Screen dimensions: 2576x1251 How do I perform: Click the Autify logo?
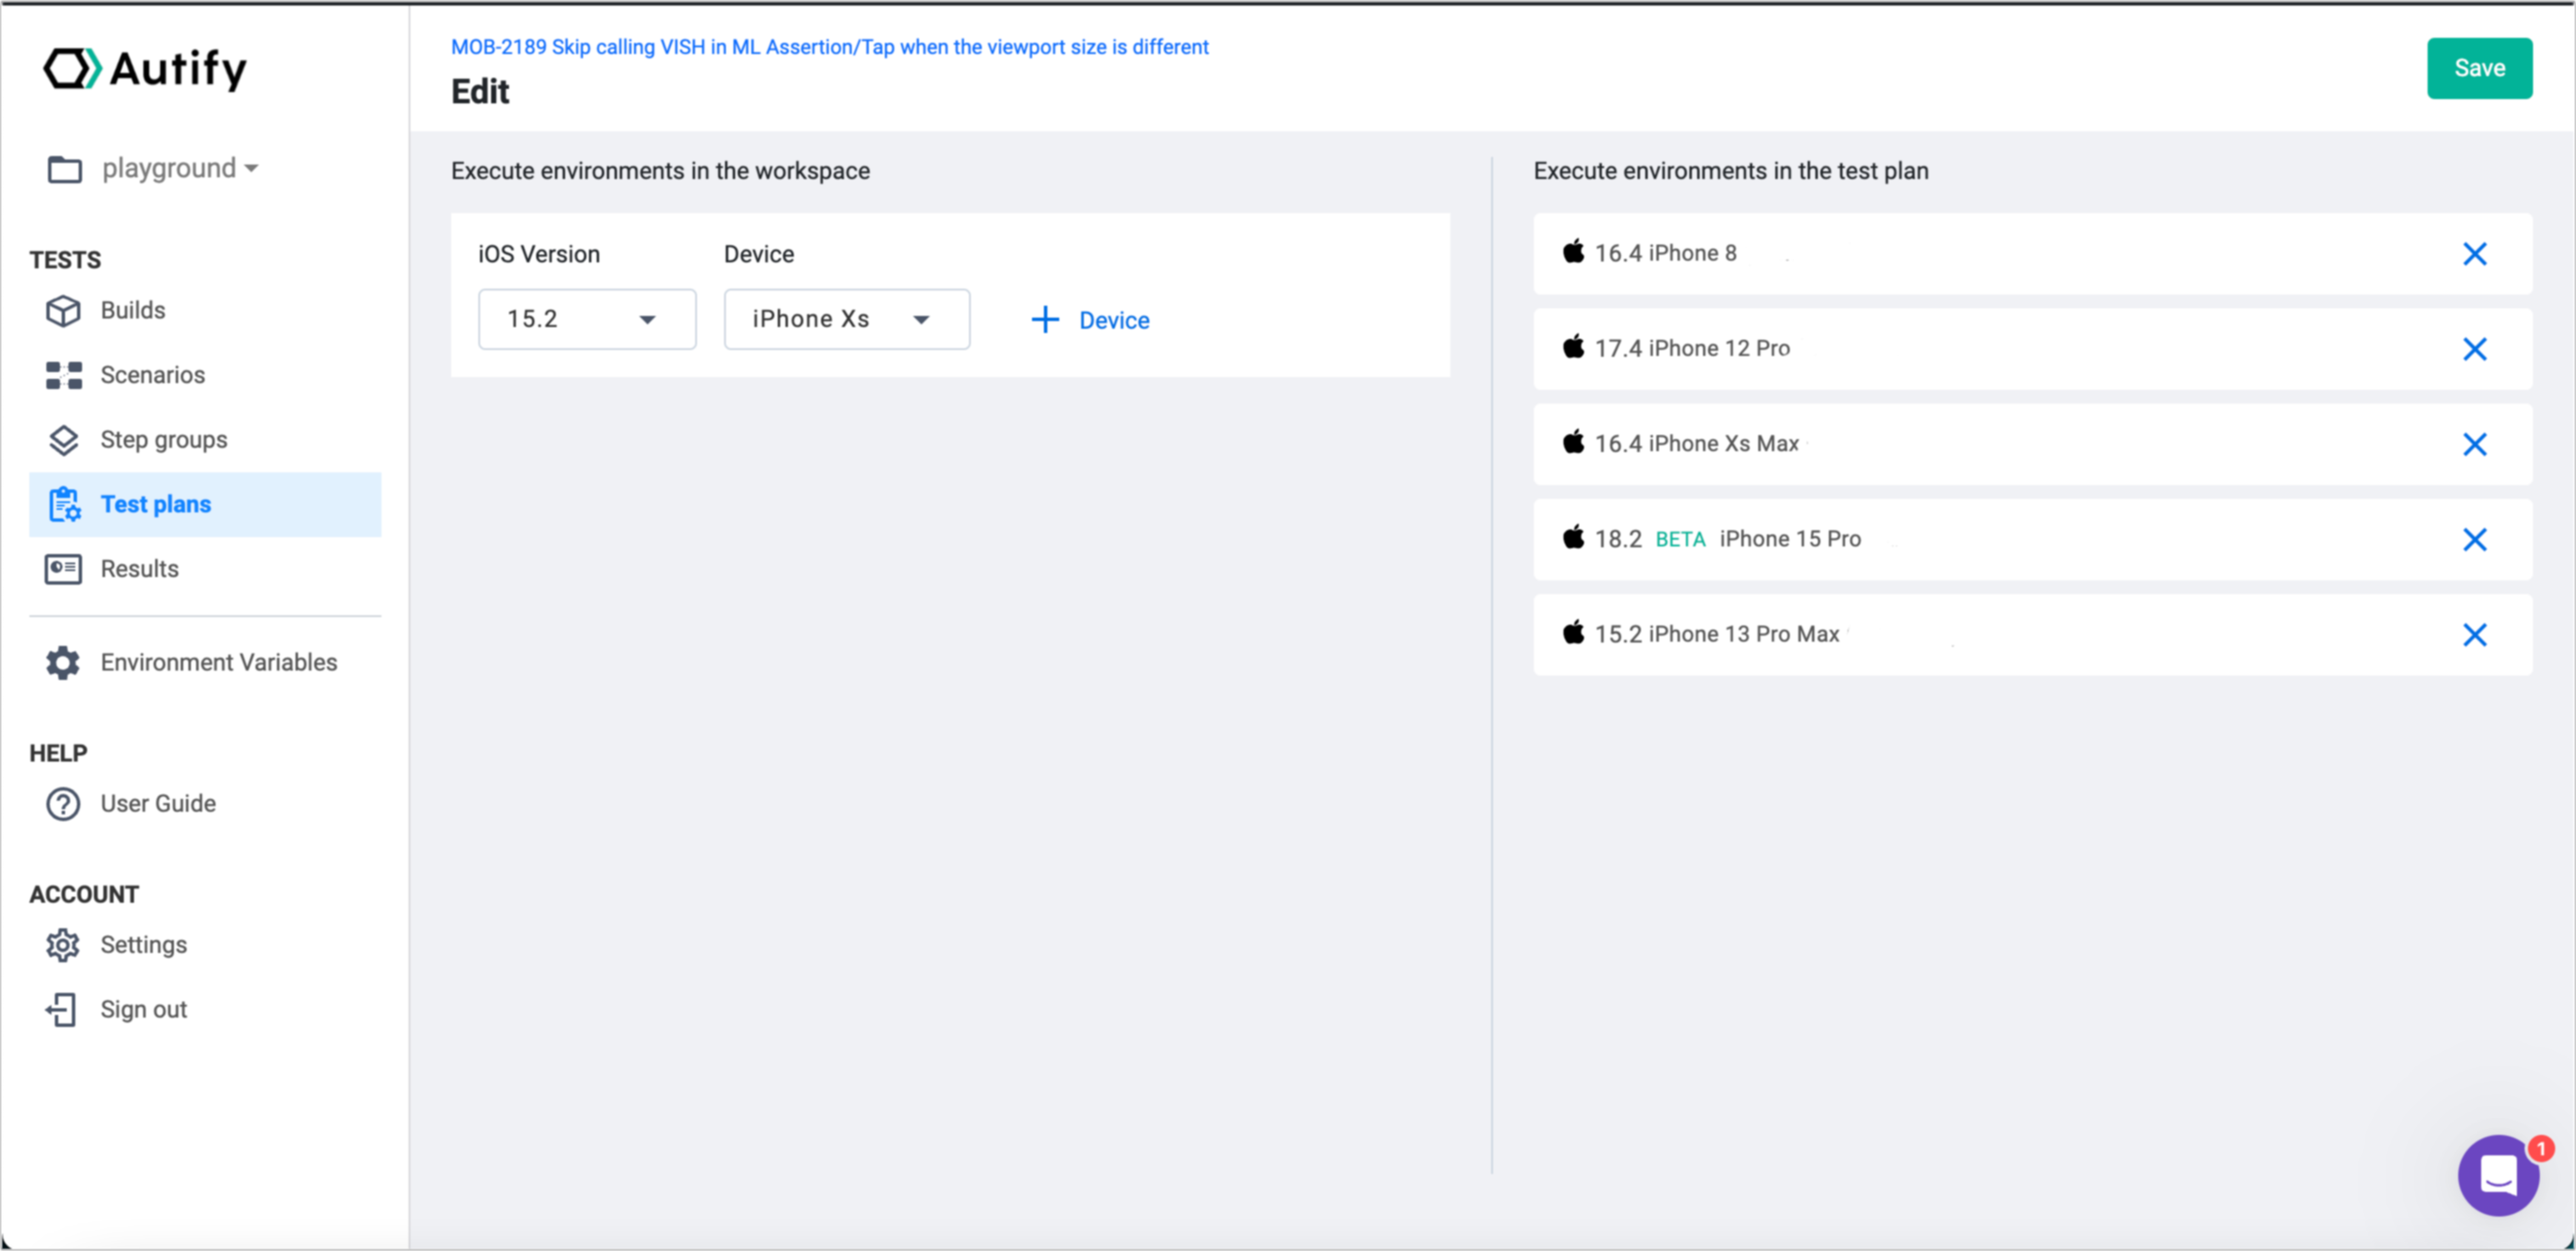[x=145, y=68]
